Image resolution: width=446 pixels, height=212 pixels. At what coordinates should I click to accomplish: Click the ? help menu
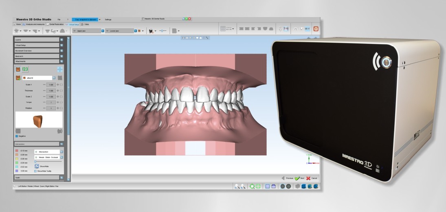[x=68, y=19]
